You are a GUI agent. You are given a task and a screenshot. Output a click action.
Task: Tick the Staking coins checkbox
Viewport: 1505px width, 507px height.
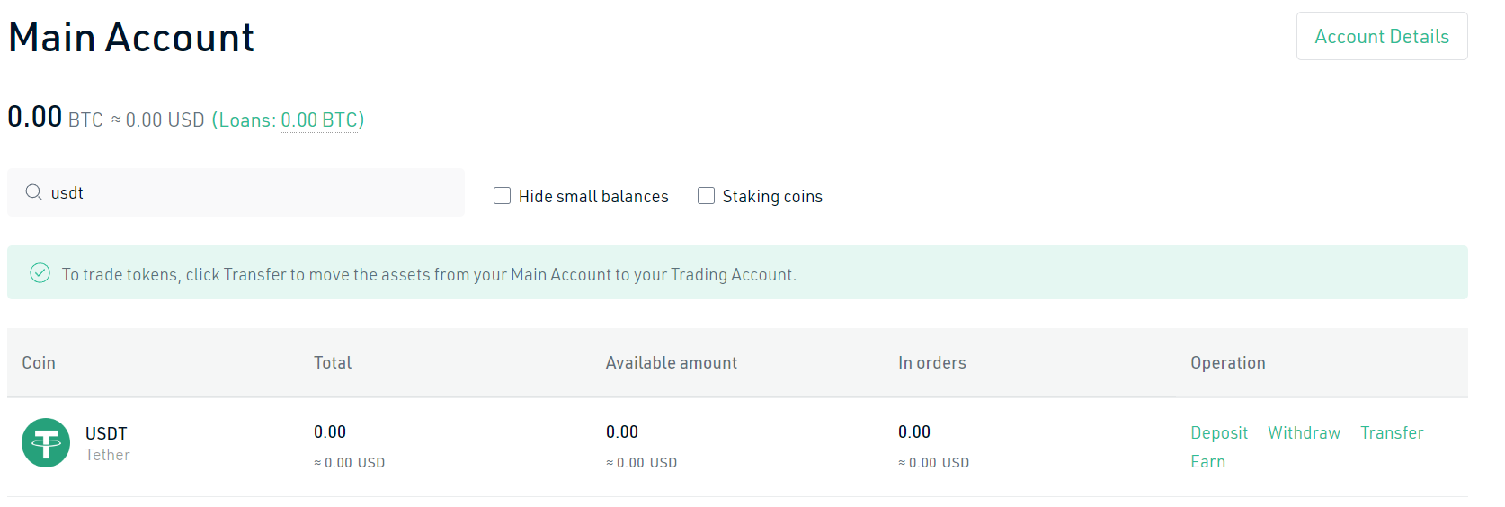pos(706,195)
